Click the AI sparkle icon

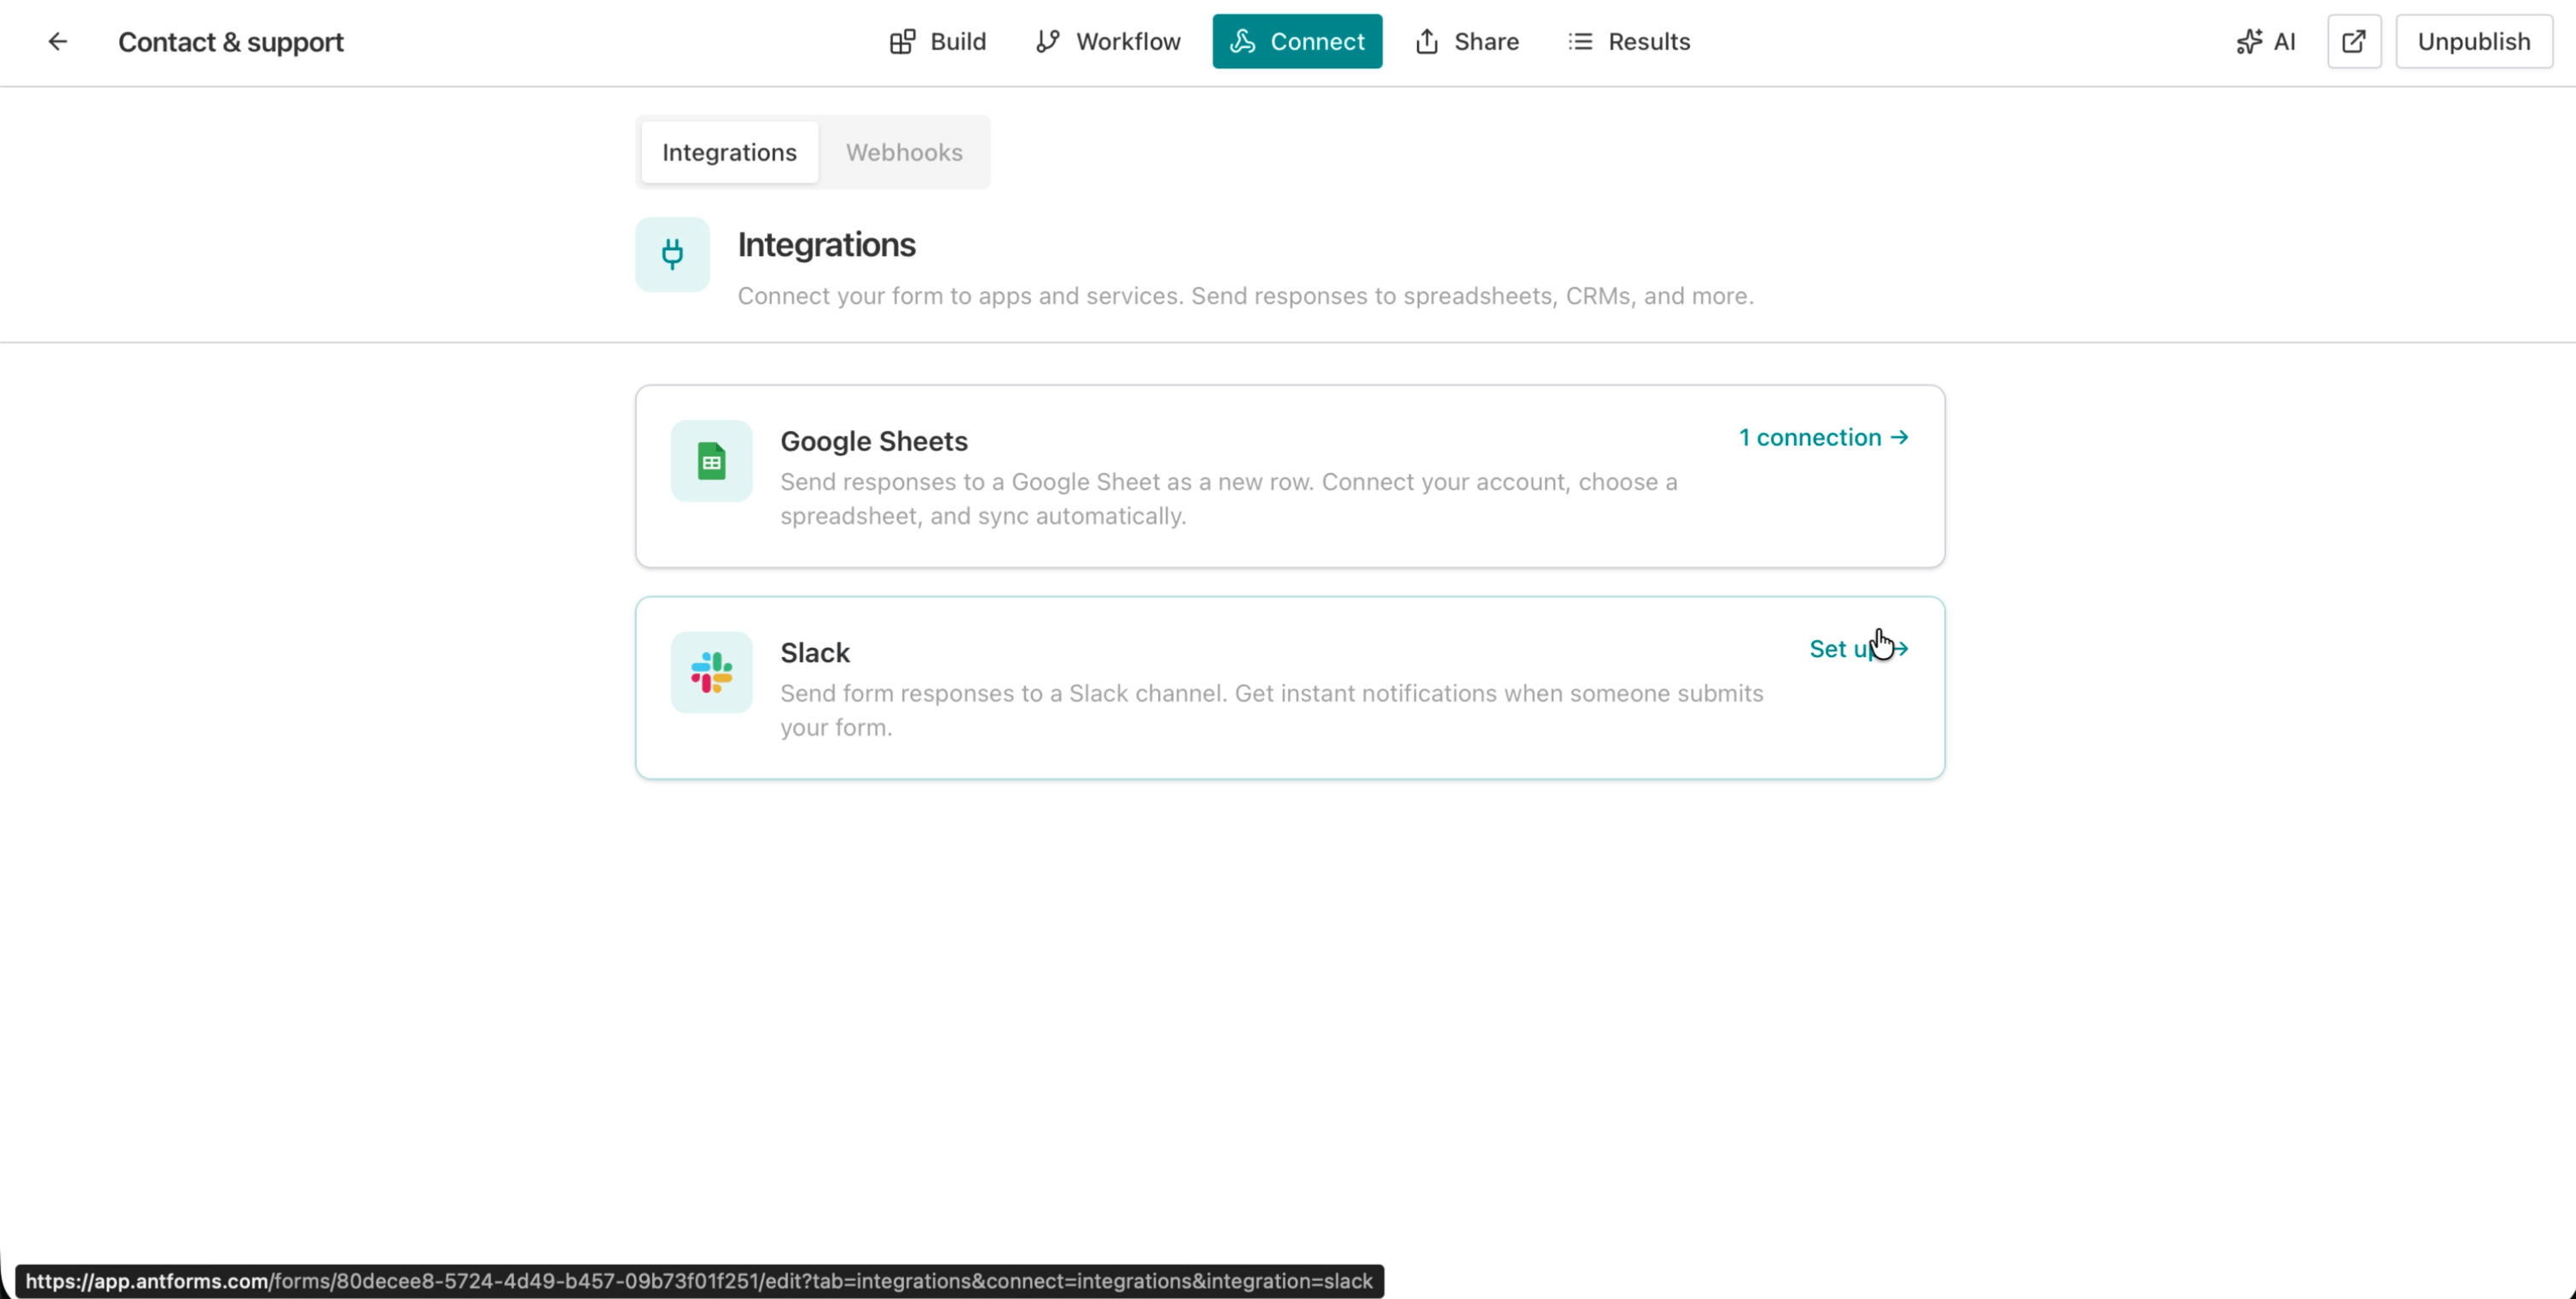[2250, 41]
